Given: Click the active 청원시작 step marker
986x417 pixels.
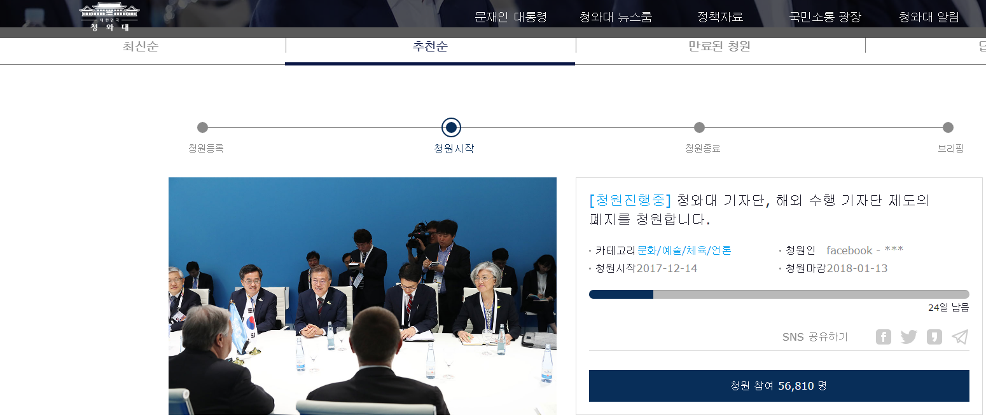Looking at the screenshot, I should (451, 127).
